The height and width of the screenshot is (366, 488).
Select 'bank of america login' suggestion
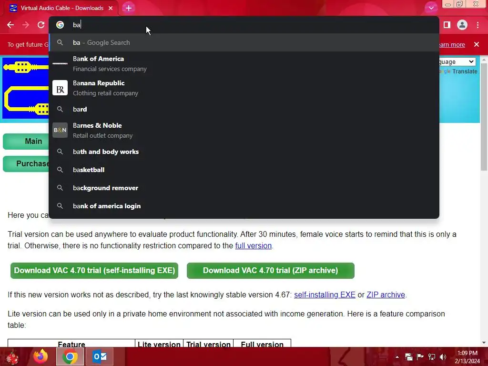[244, 206]
